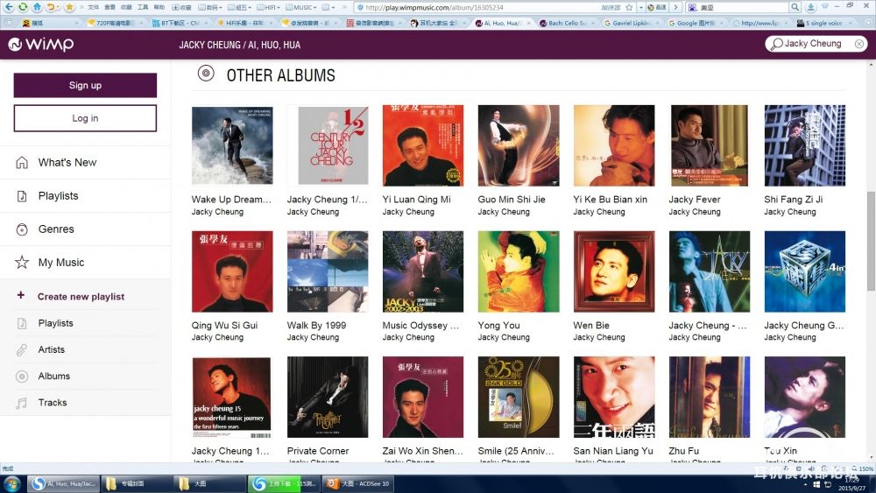
Task: Clear the Jacky Cheung search field
Action: 859,44
